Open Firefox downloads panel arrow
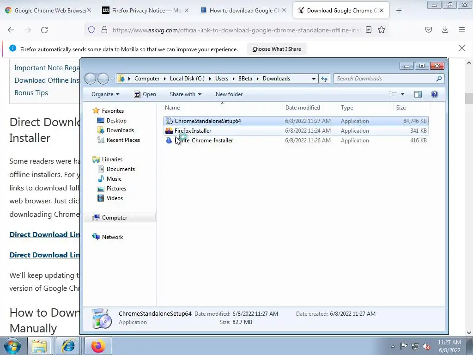473x355 pixels. pyautogui.click(x=445, y=30)
